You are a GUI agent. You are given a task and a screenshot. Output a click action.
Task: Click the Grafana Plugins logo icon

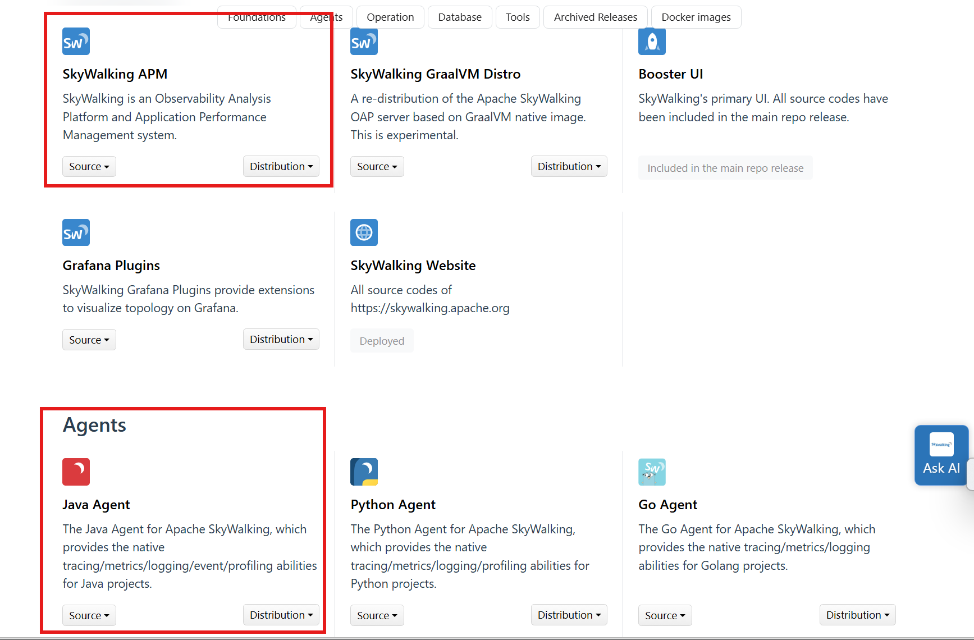pos(76,232)
